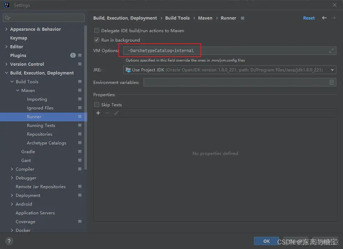Expand Version Control section
This screenshot has width=343, height=249.
6,64
